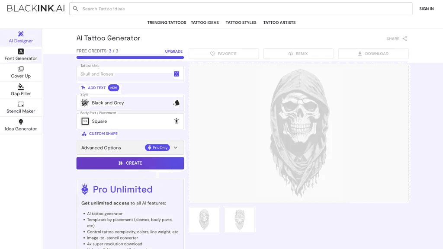Screen dimensions: 443x249
Task: Click the BLACKINK.AI logo
Action: point(36,9)
